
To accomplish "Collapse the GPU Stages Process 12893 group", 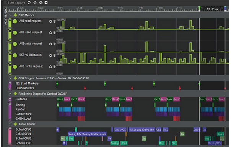I will [x=10, y=78].
